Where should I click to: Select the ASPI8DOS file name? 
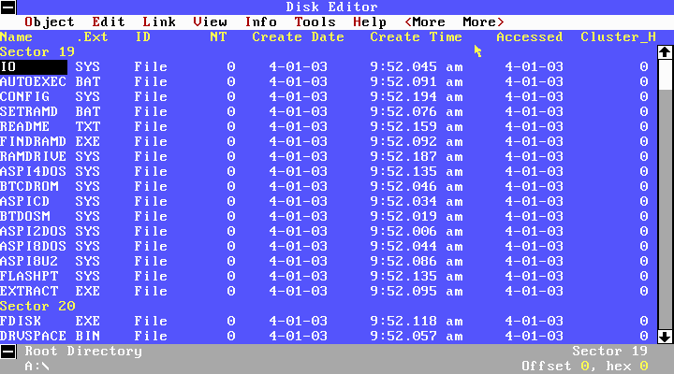tap(33, 247)
